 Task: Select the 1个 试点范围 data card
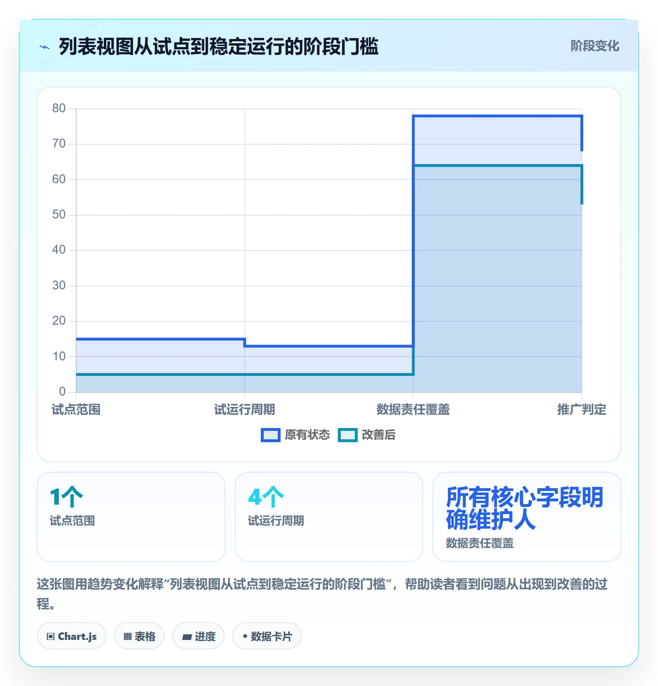(131, 517)
